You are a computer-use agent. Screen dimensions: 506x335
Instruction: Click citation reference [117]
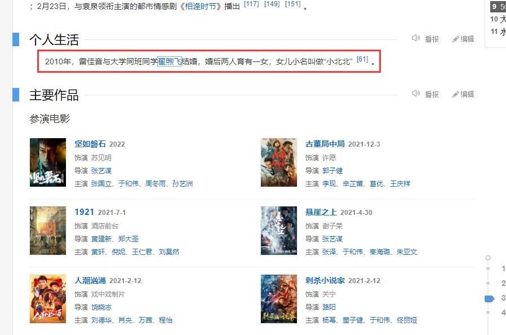pos(251,4)
